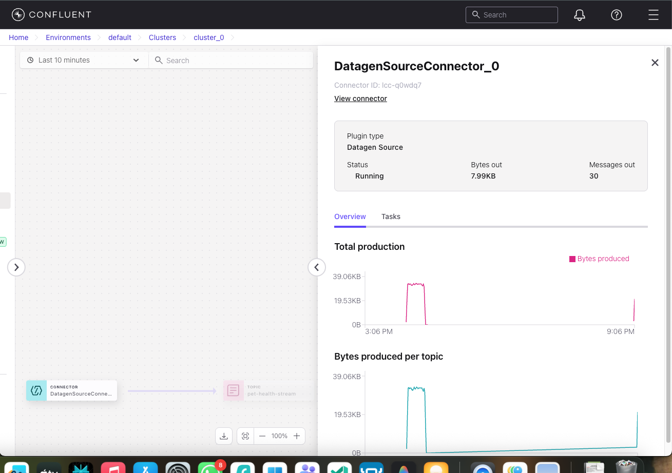This screenshot has height=473, width=672.
Task: Open Trash in the dock
Action: click(x=626, y=466)
